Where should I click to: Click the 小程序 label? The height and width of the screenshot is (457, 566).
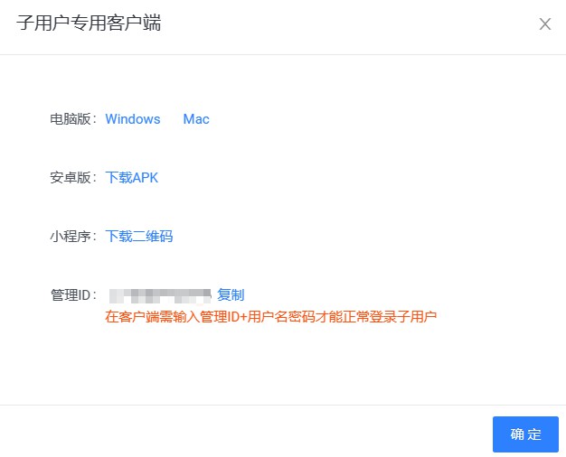click(x=73, y=237)
